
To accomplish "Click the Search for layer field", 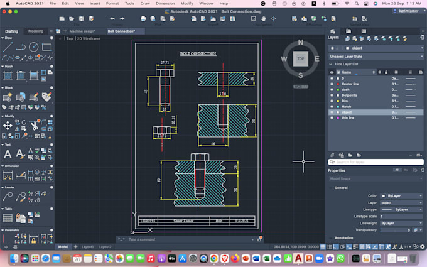I will 376,162.
